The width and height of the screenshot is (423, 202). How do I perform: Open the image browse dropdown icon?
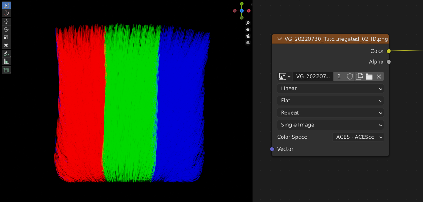[285, 77]
